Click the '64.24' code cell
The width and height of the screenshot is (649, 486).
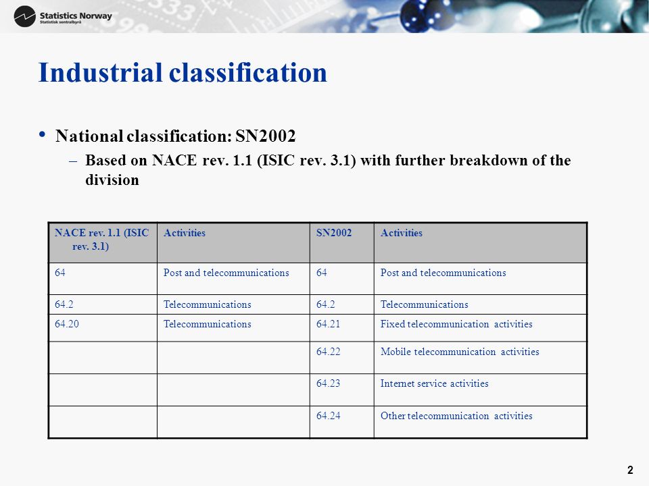point(341,422)
